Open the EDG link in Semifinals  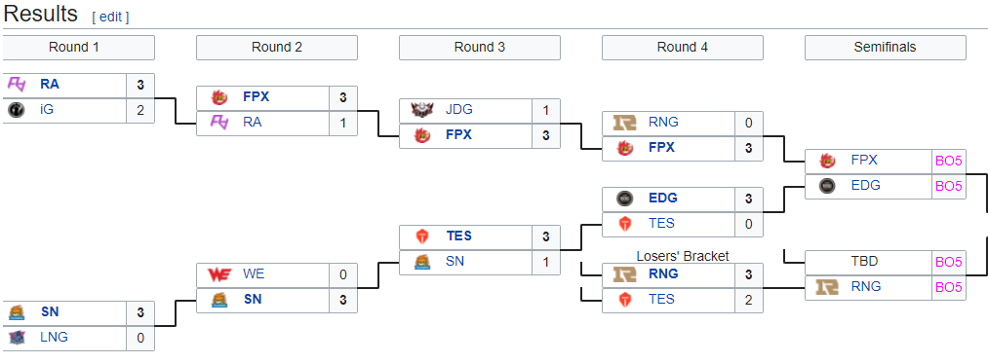(x=864, y=186)
